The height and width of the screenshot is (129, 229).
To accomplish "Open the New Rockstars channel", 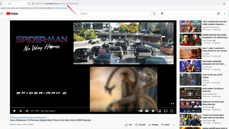I will 207,40.
